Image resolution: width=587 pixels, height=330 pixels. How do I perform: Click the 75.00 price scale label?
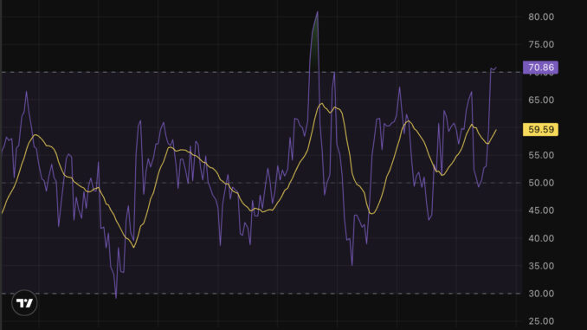tap(541, 44)
